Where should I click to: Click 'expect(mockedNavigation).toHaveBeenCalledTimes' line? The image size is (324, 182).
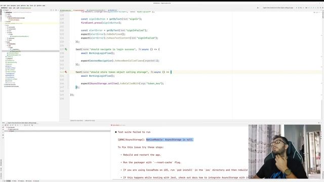pos(120,61)
